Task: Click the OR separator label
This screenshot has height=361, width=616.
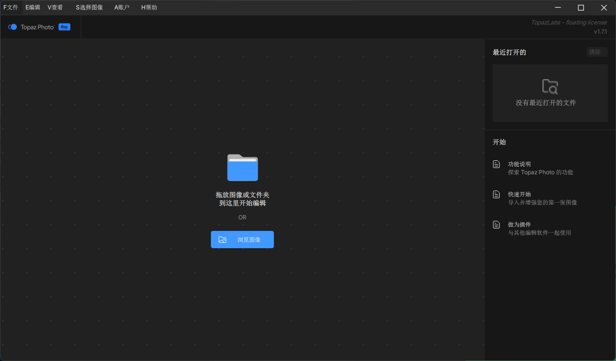Action: (x=242, y=217)
